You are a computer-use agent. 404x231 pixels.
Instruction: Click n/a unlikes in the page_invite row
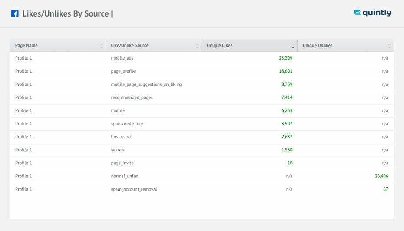pos(385,163)
